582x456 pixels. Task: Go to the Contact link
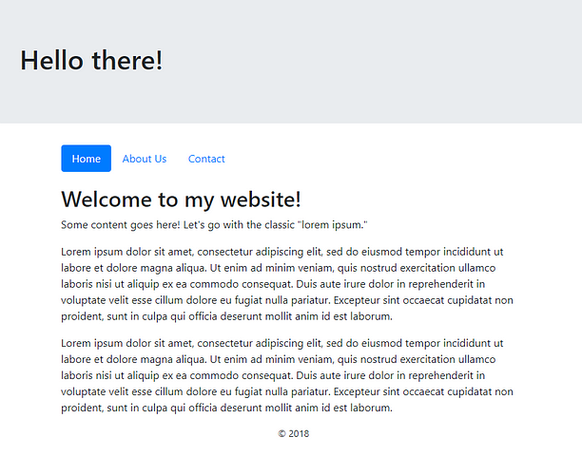(x=206, y=159)
